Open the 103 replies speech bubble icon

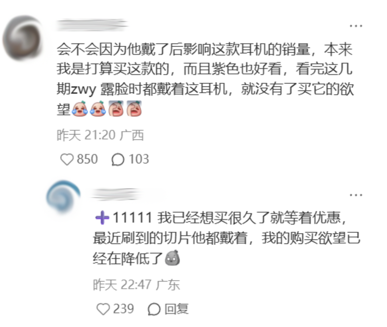tap(118, 159)
